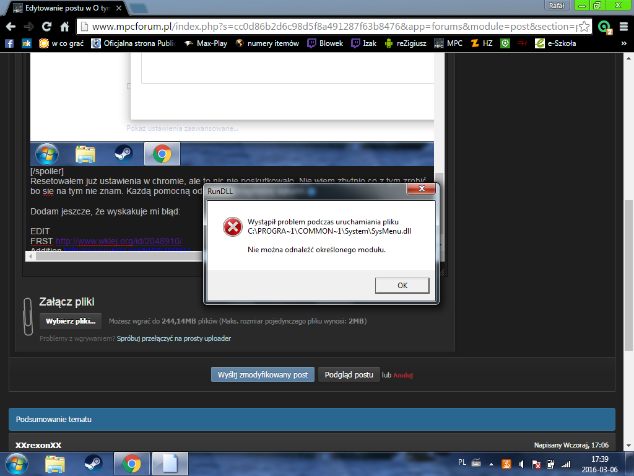634x476 pixels.
Task: Click the green extension icon beside address bar
Action: 605,27
